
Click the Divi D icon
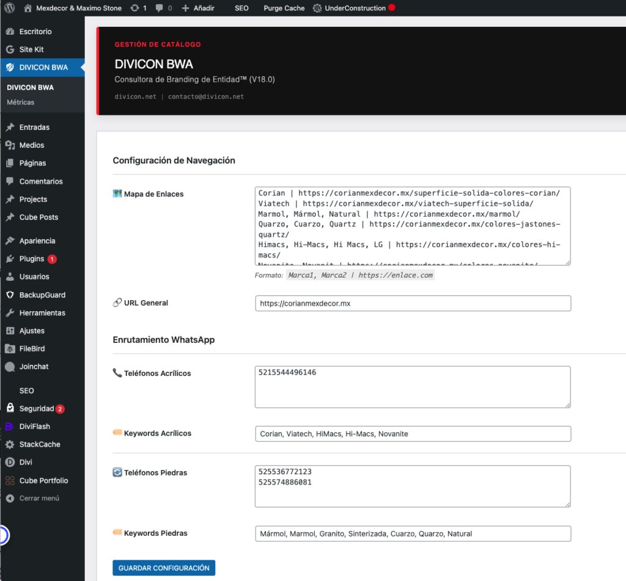click(10, 462)
